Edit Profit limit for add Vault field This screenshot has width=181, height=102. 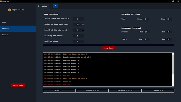click(78, 19)
